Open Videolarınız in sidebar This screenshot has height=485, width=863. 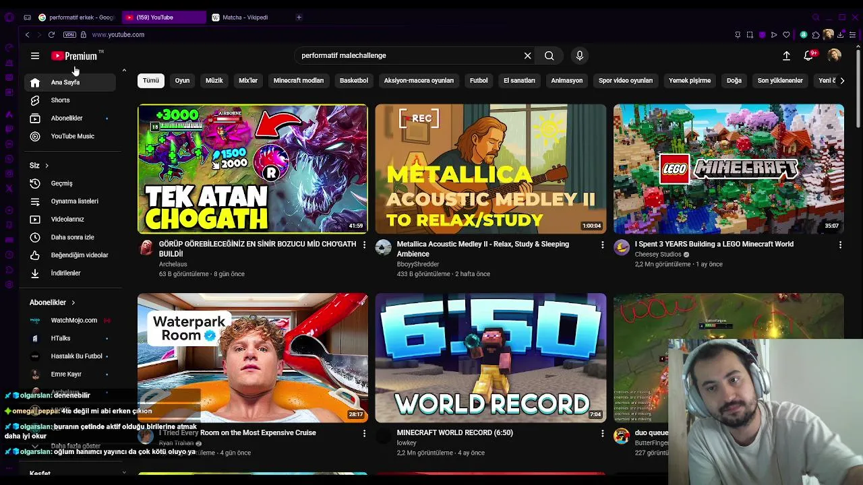pyautogui.click(x=70, y=219)
